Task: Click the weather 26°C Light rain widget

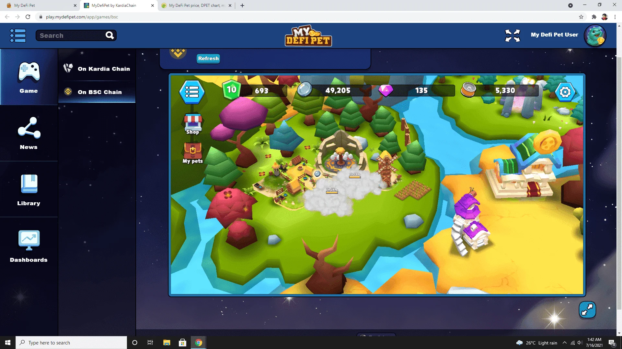Action: click(536, 343)
